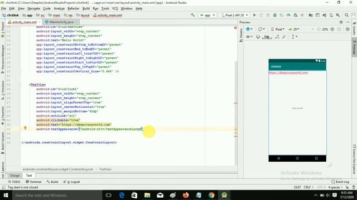Open the AVD Manager icon
The image size is (357, 200).
[331, 15]
